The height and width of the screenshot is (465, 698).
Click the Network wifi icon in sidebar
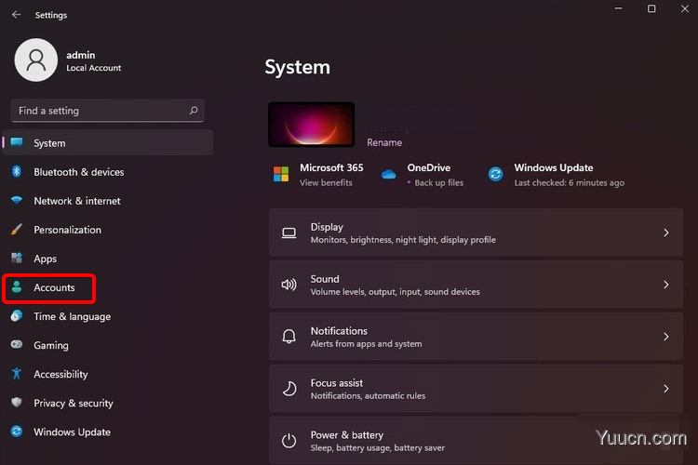[17, 200]
